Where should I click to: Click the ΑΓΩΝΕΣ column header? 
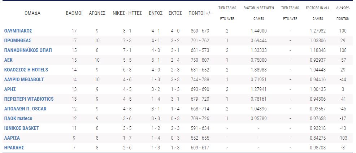click(x=97, y=13)
